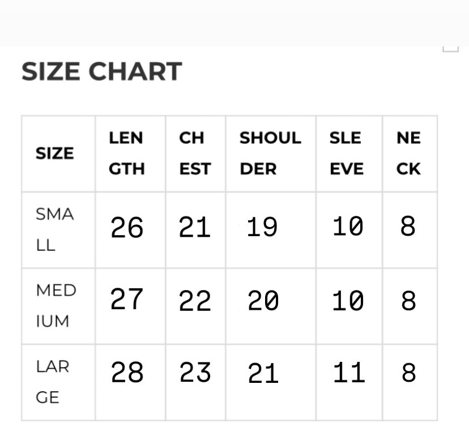Click Large sleeve value 11
The width and height of the screenshot is (469, 431).
point(349,372)
